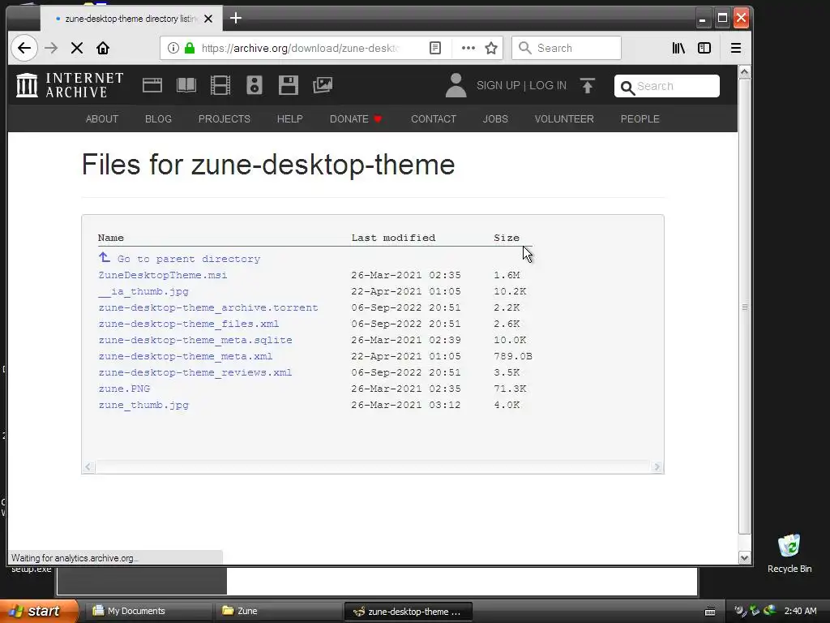
Task: Click the 1.6M size value
Action: [x=507, y=275]
